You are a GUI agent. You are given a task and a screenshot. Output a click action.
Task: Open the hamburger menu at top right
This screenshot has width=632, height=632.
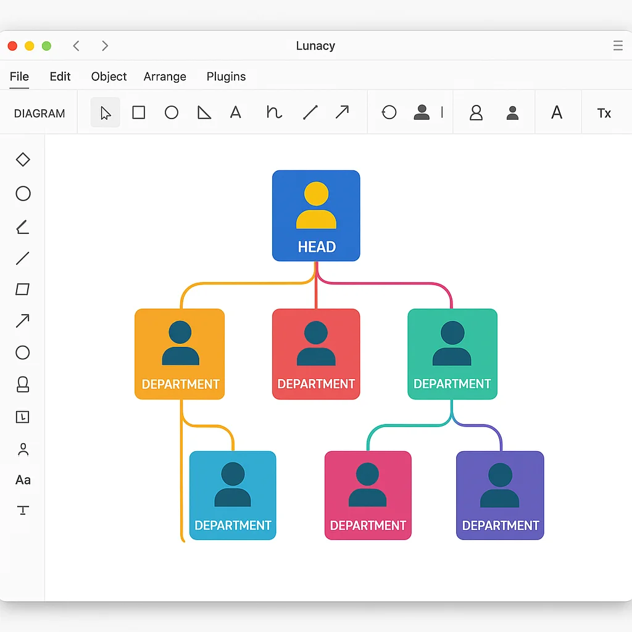(618, 46)
